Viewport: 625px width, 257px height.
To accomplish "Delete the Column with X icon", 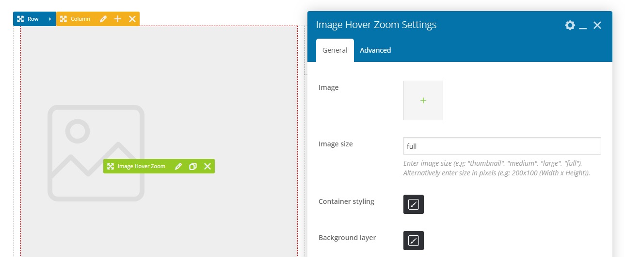I will pos(132,19).
